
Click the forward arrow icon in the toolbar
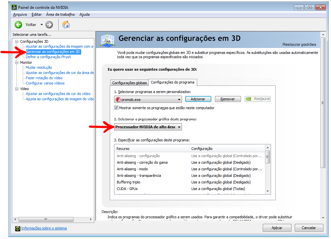(x=49, y=25)
